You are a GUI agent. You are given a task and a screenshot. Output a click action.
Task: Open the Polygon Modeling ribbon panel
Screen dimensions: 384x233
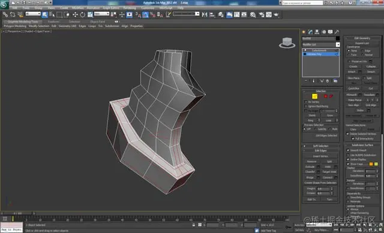pos(15,26)
